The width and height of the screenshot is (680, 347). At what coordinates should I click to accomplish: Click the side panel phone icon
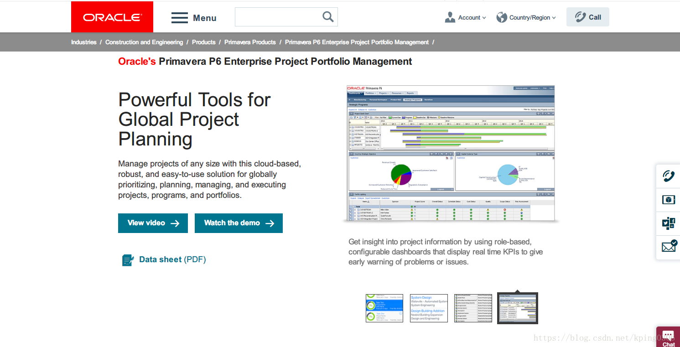coord(669,176)
